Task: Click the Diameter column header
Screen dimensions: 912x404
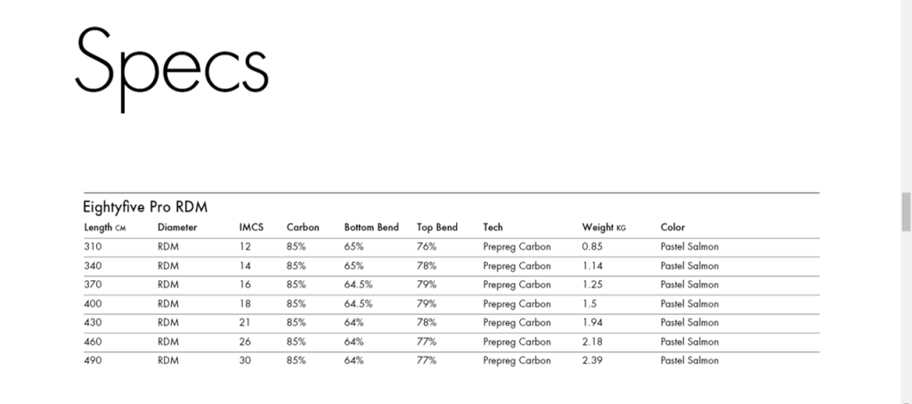Action: 177,228
